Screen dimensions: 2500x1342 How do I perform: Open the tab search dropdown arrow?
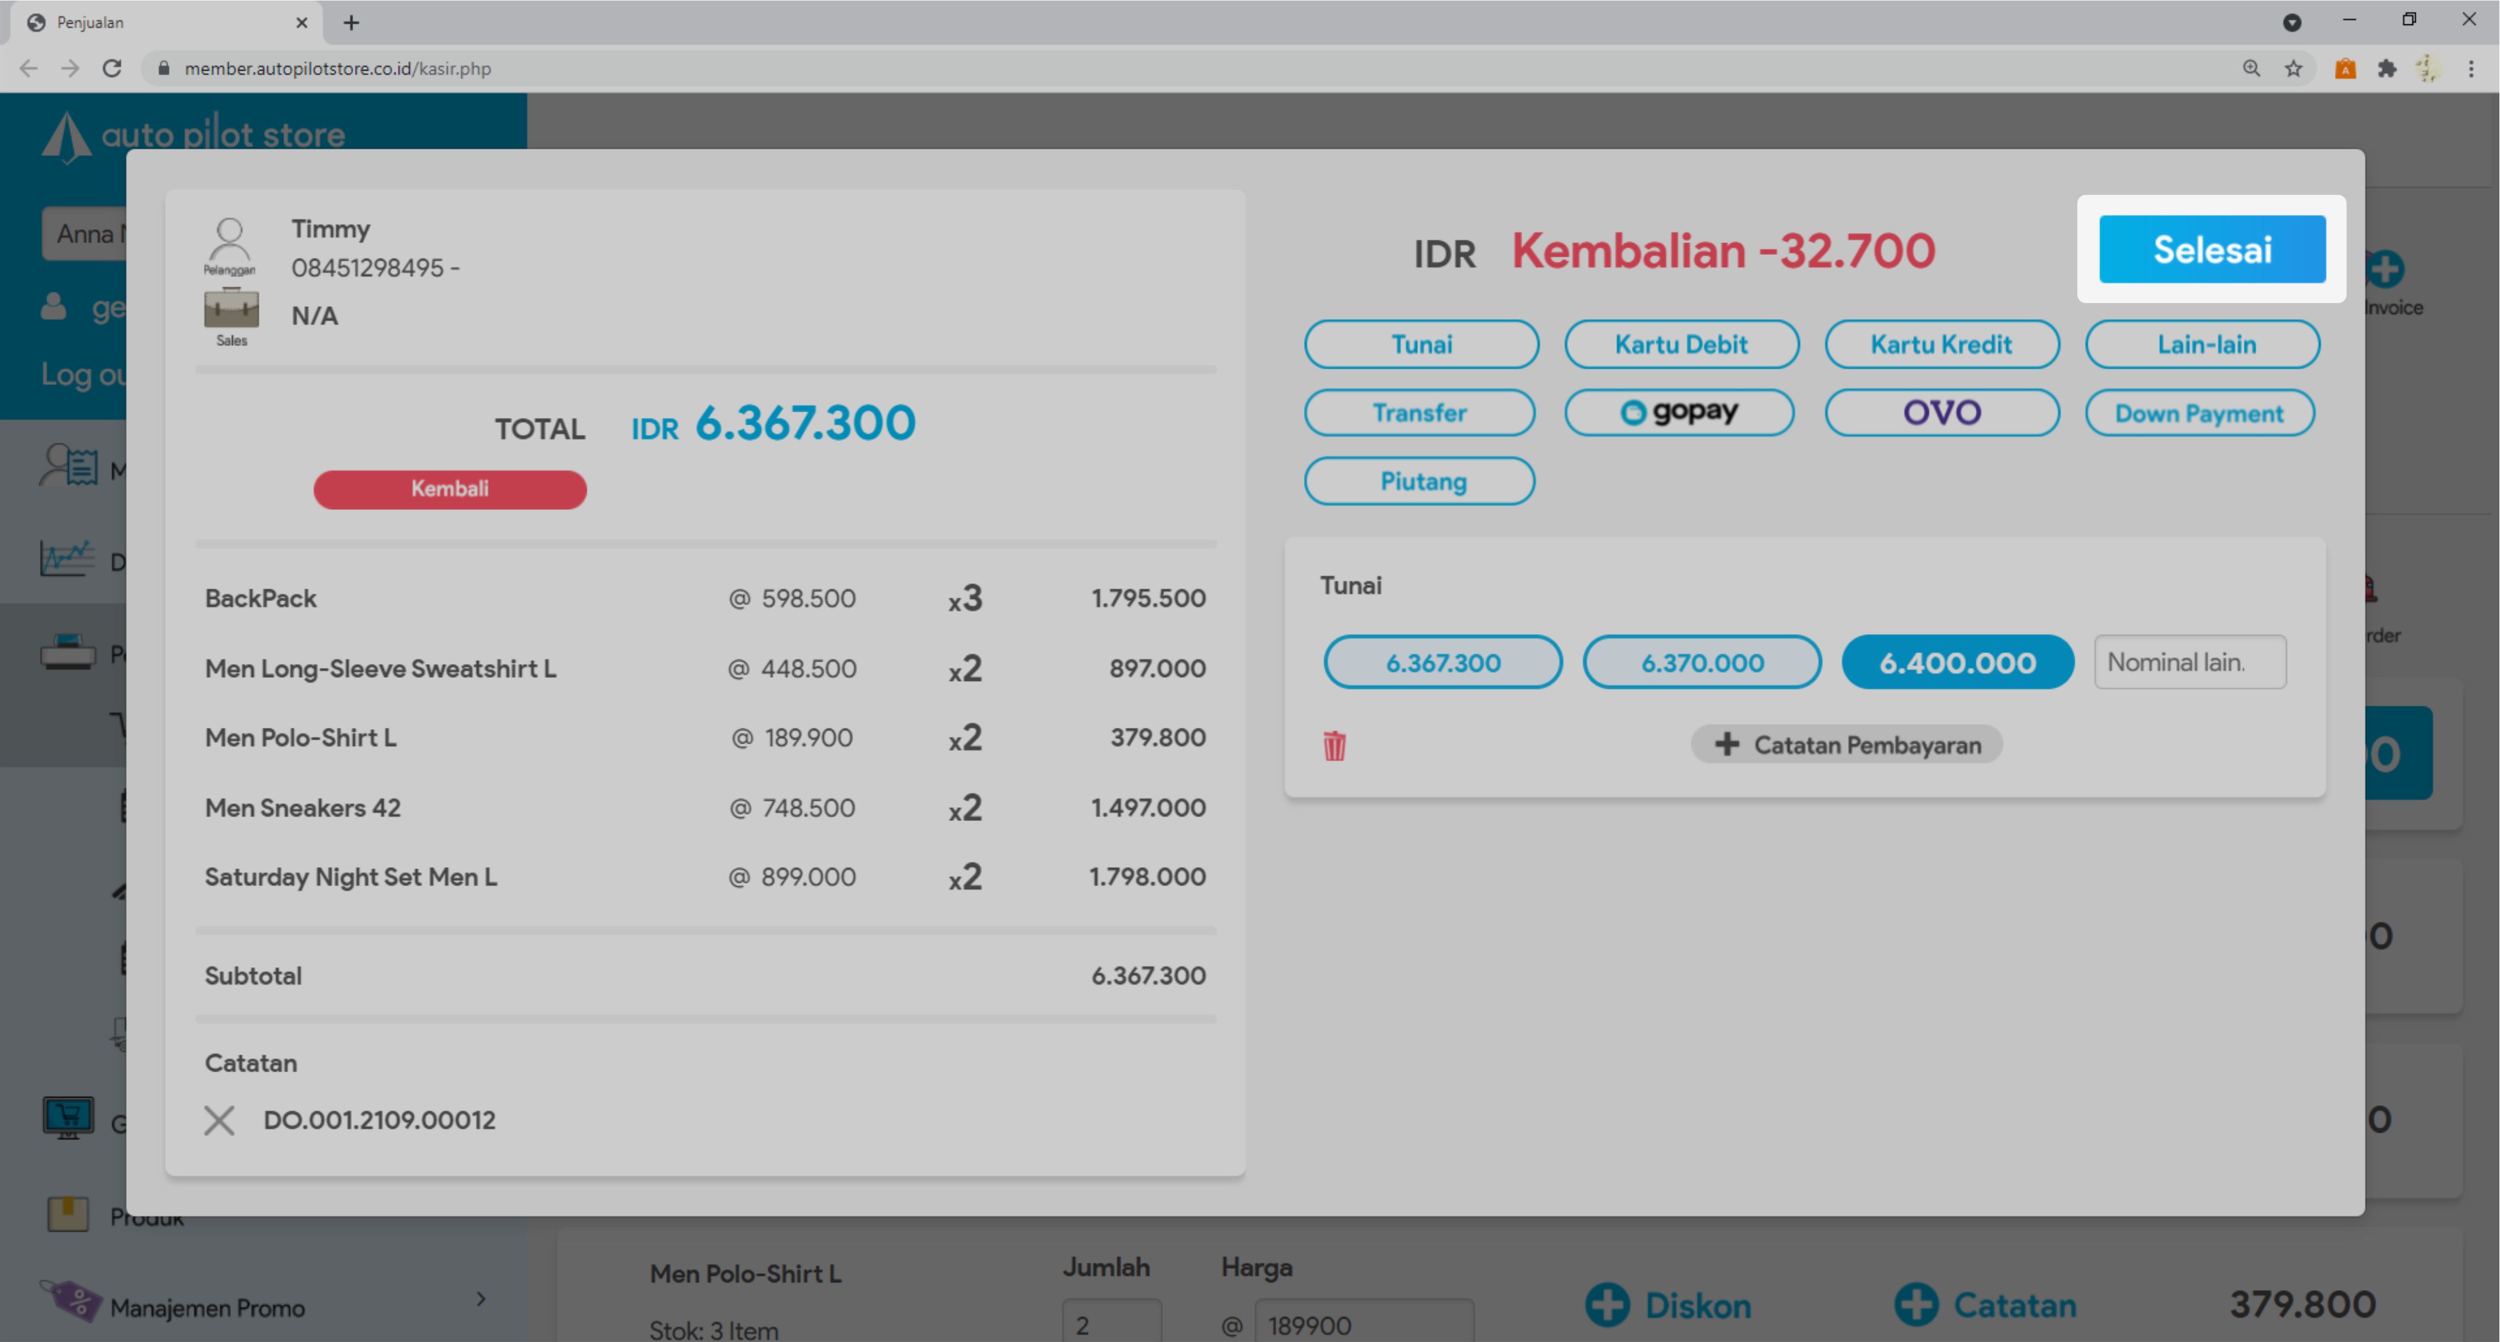point(2291,22)
